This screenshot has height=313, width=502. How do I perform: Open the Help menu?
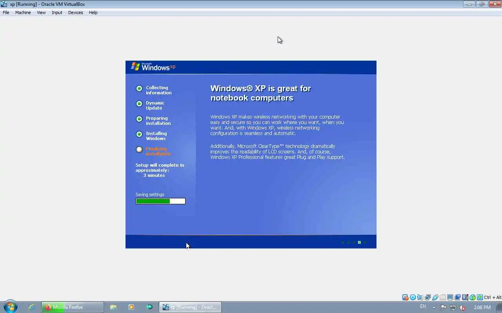point(93,13)
